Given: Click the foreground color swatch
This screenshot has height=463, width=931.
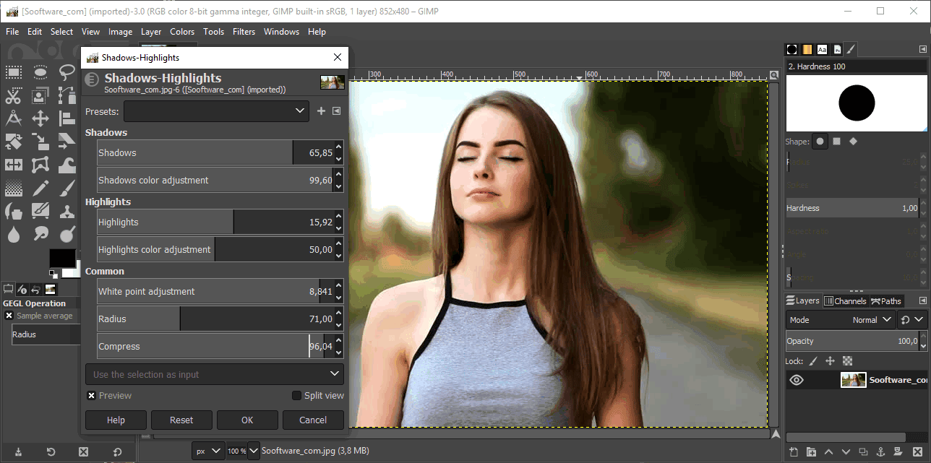Looking at the screenshot, I should pyautogui.click(x=61, y=259).
